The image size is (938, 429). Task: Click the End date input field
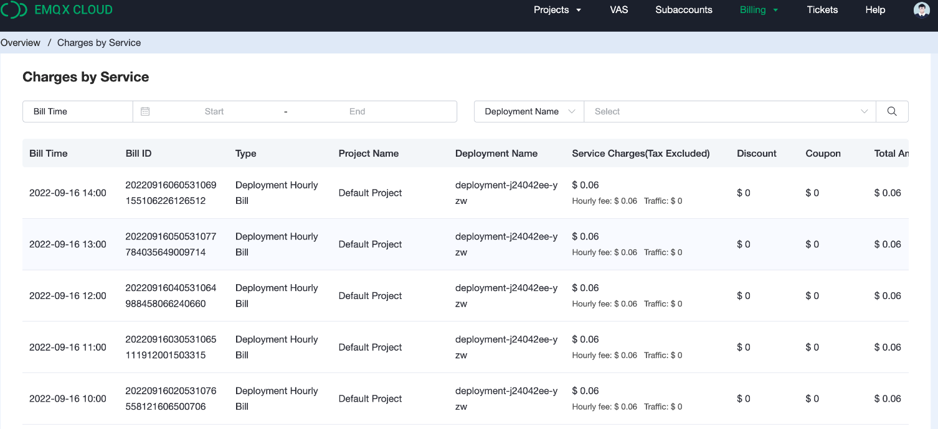[357, 111]
